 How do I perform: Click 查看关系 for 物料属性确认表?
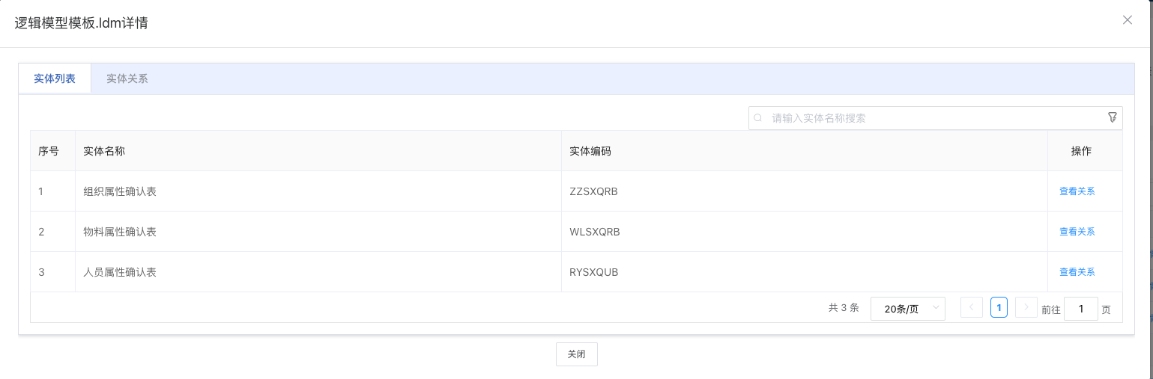[1077, 232]
